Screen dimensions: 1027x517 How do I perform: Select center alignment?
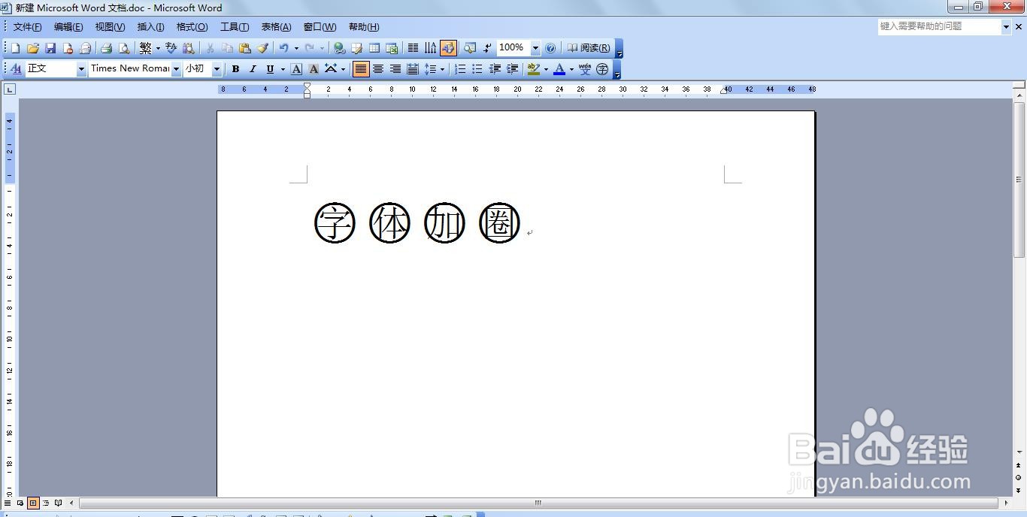tap(378, 69)
